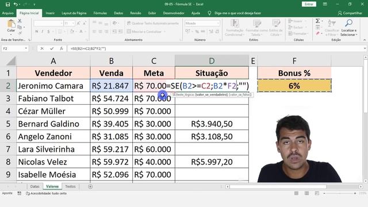Open the Arquivo menu
This screenshot has width=368, height=207.
coord(7,13)
